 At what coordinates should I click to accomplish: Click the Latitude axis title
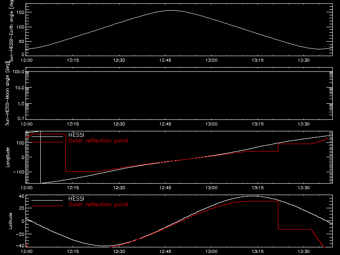(x=10, y=221)
